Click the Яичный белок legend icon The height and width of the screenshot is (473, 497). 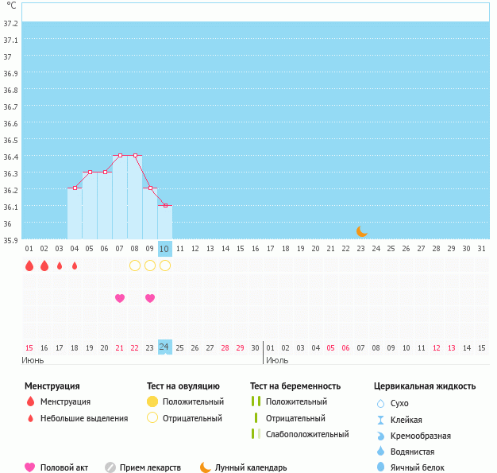(x=380, y=467)
